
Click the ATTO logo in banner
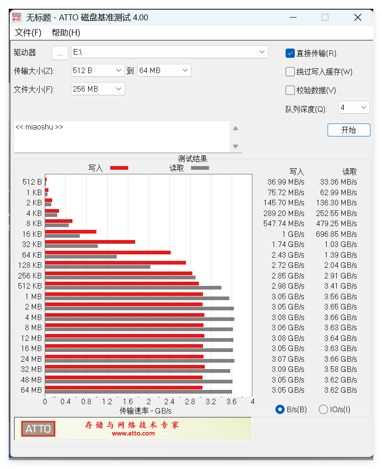pos(38,429)
